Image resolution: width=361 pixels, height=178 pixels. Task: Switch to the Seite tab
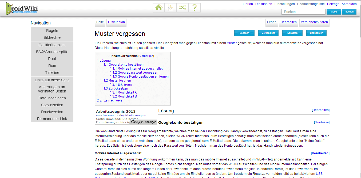[x=100, y=22]
